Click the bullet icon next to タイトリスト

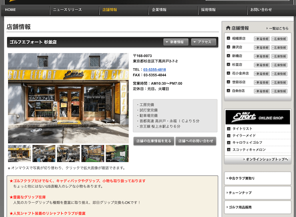pyautogui.click(x=229, y=129)
